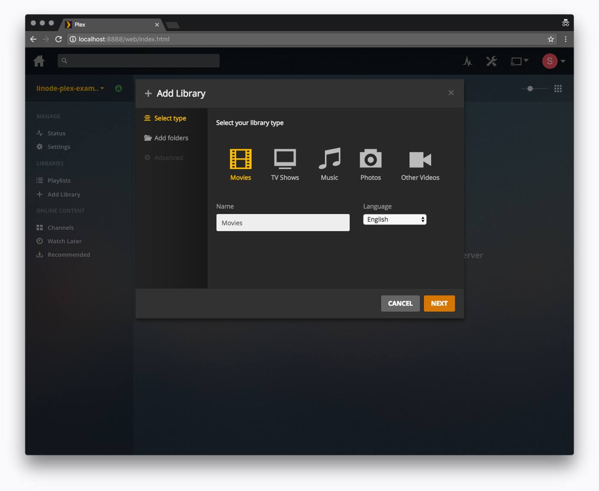This screenshot has height=491, width=599.
Task: Select the TV Shows library type
Action: click(x=285, y=159)
